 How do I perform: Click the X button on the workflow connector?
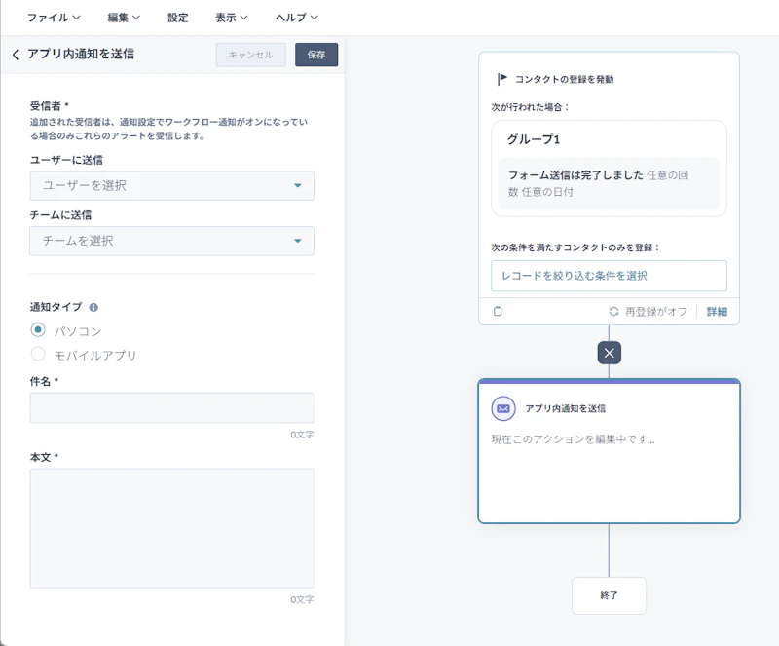(610, 353)
